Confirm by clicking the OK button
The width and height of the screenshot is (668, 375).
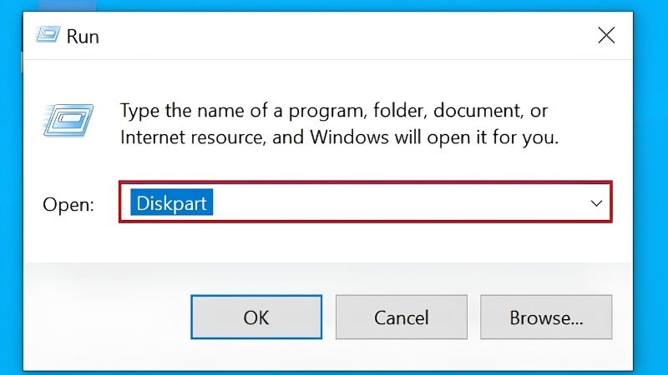coord(256,317)
